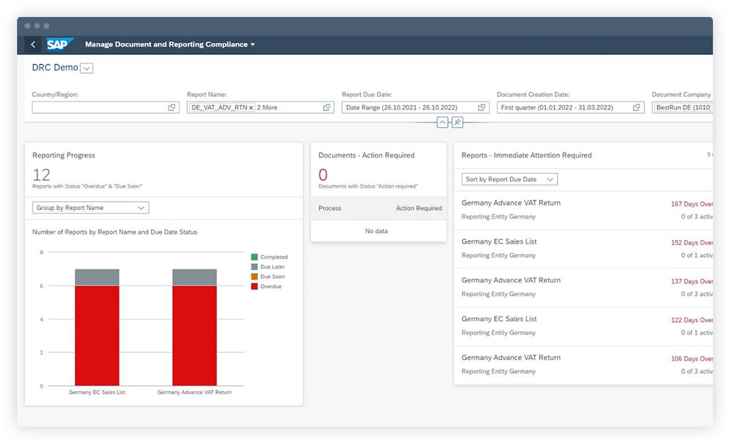730x443 pixels.
Task: Open value help for Document Company filter
Action: [x=708, y=107]
